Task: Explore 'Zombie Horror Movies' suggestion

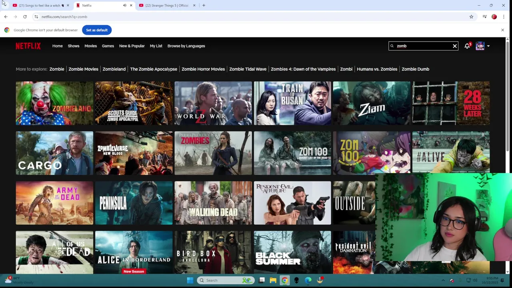Action: [x=203, y=69]
